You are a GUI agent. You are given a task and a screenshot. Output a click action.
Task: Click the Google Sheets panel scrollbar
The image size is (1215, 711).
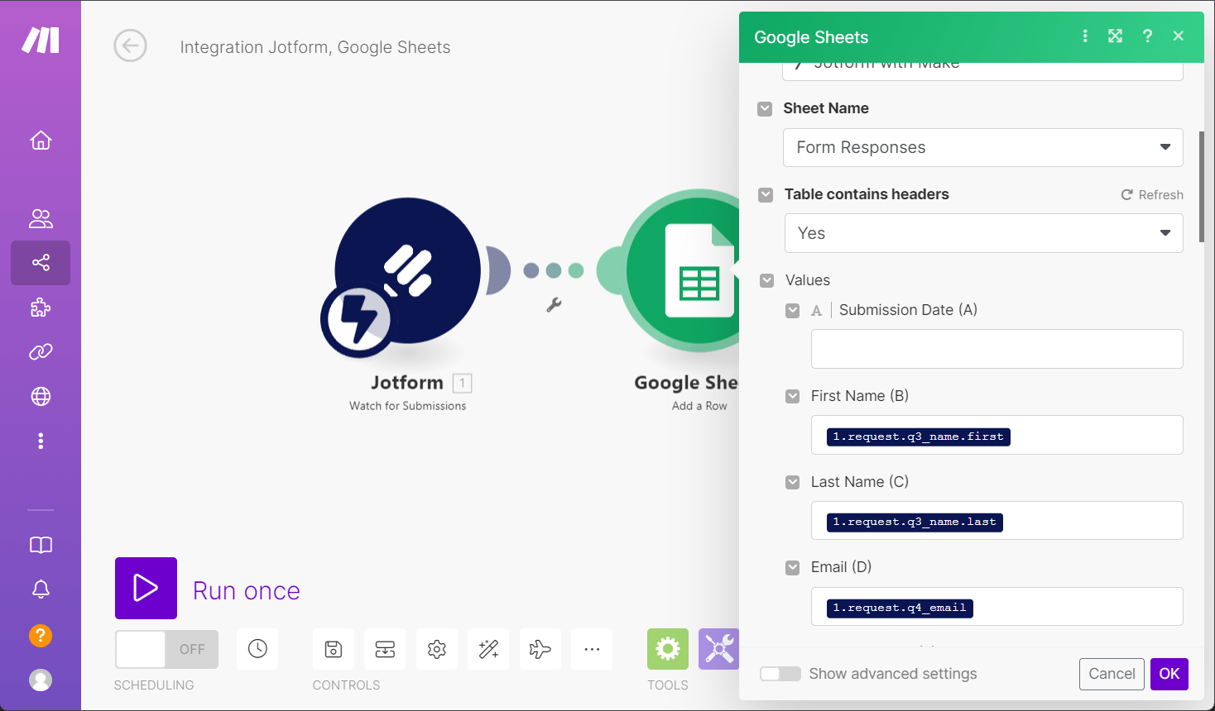[x=1201, y=186]
